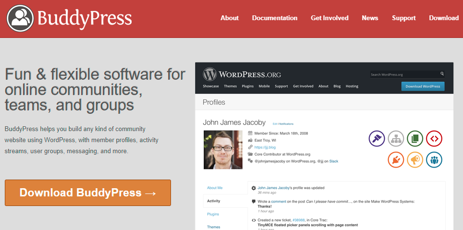Select the About Me profile tab
Viewport: 463px width, 230px height.
pos(215,188)
